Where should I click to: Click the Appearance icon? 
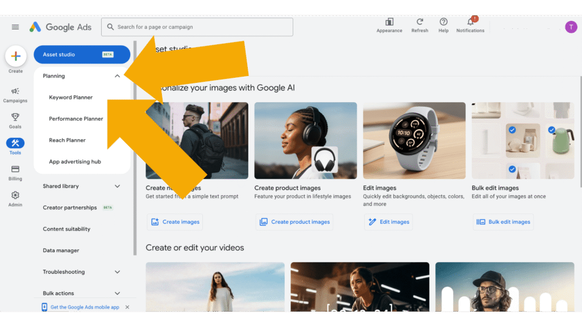click(389, 23)
